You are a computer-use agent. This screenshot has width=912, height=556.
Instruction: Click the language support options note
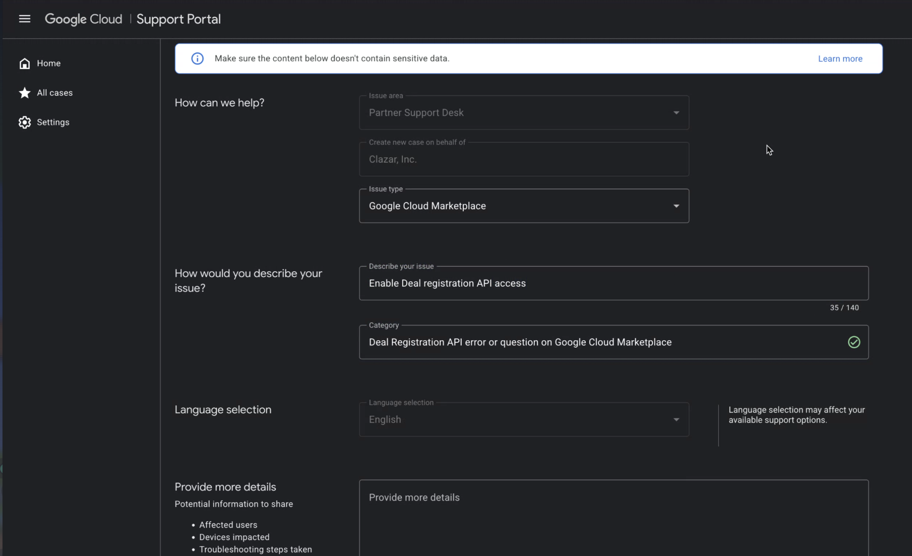click(x=797, y=415)
